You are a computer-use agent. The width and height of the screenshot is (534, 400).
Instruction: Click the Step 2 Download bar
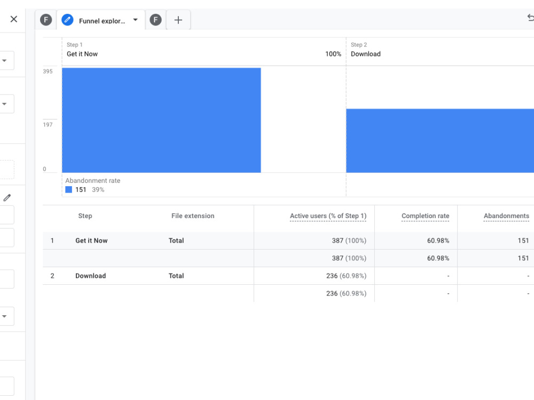(440, 140)
